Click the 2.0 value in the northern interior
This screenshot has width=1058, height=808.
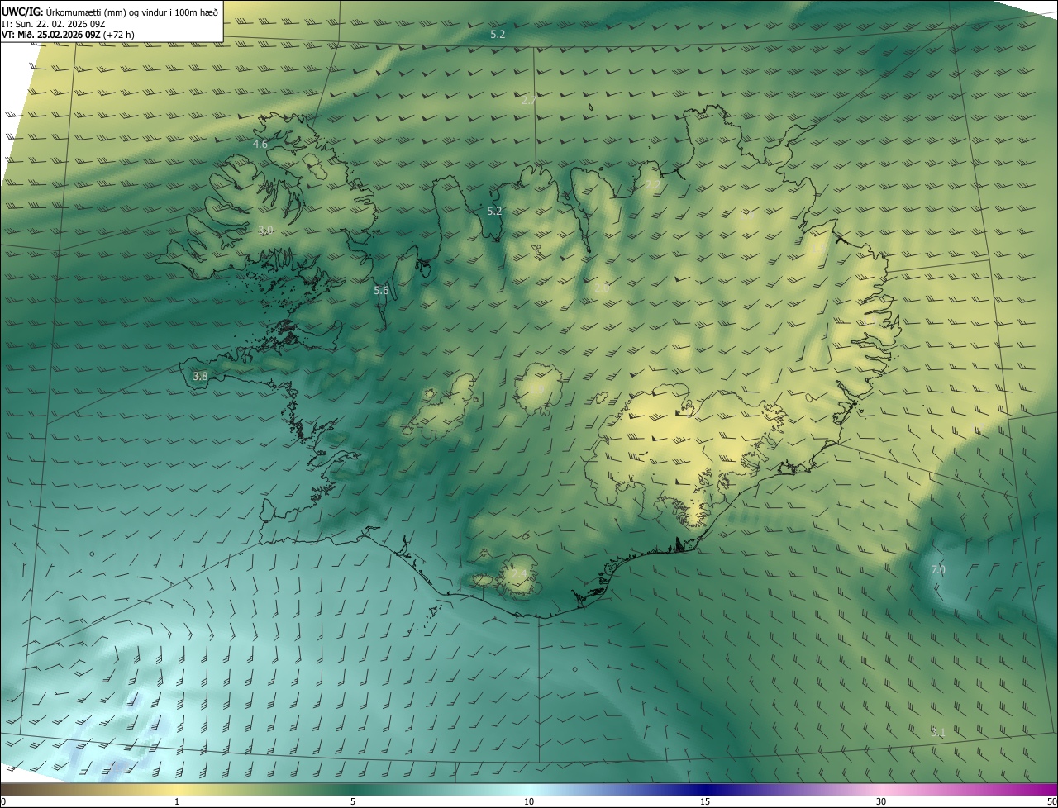(x=602, y=288)
